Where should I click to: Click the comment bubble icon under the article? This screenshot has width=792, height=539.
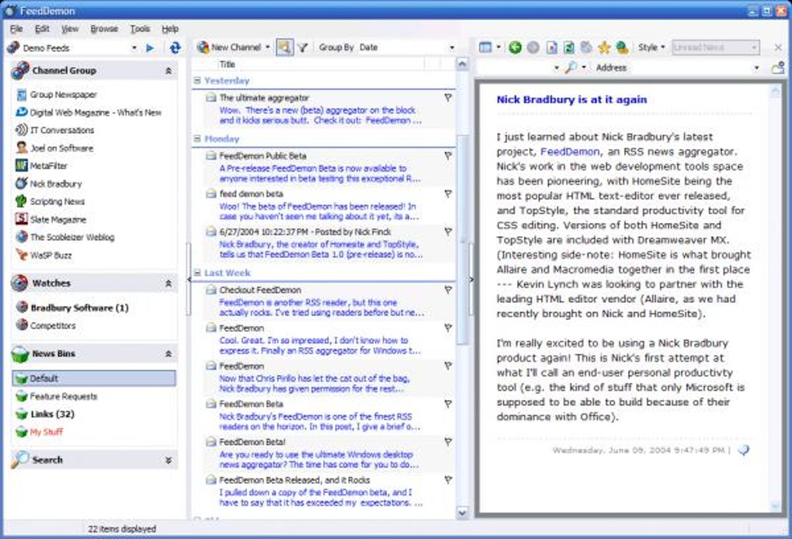(743, 450)
